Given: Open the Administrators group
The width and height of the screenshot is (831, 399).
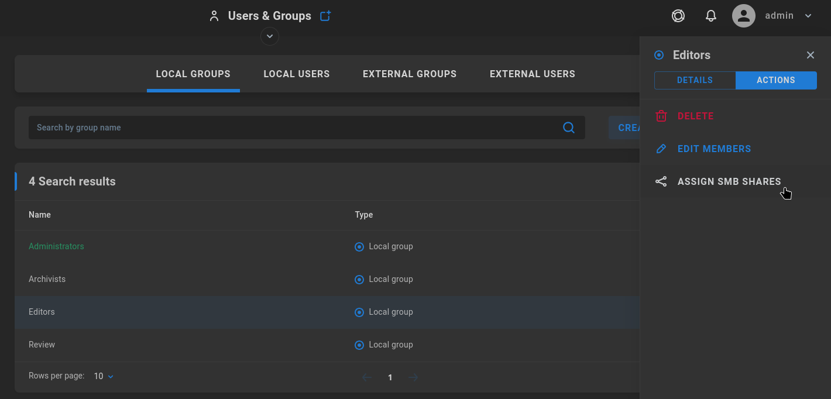Looking at the screenshot, I should (x=56, y=246).
